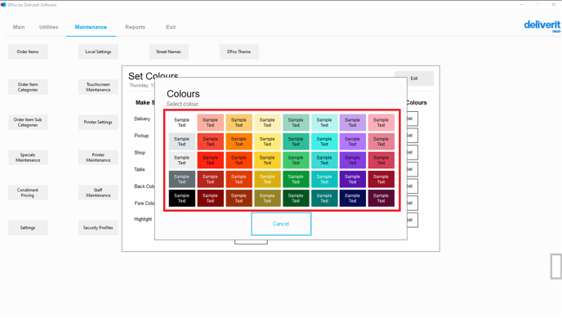The width and height of the screenshot is (562, 318).
Task: Pick the navy blue swatch in bottom row
Action: [x=353, y=199]
